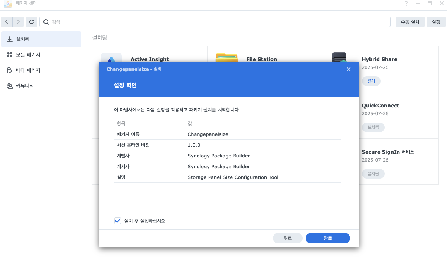
Task: Click the File Station package title
Action: [x=261, y=59]
